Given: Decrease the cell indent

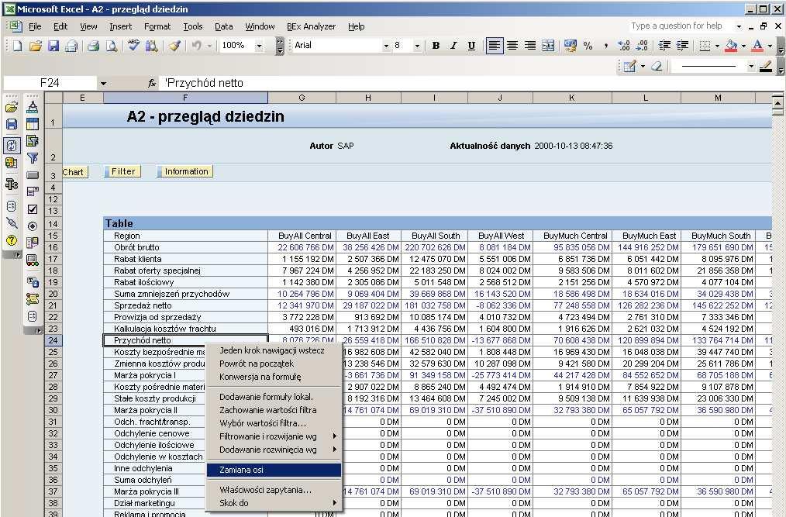Looking at the screenshot, I should coord(664,46).
